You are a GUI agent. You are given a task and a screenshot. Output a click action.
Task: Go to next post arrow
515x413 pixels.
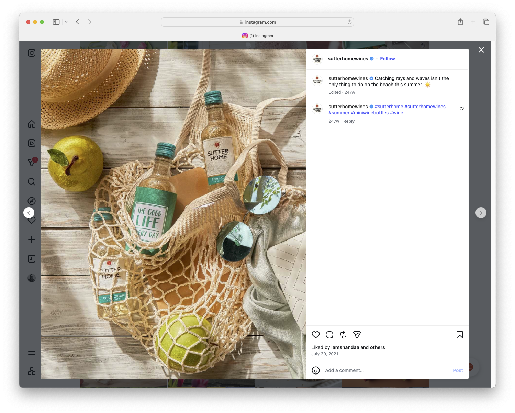tap(481, 213)
